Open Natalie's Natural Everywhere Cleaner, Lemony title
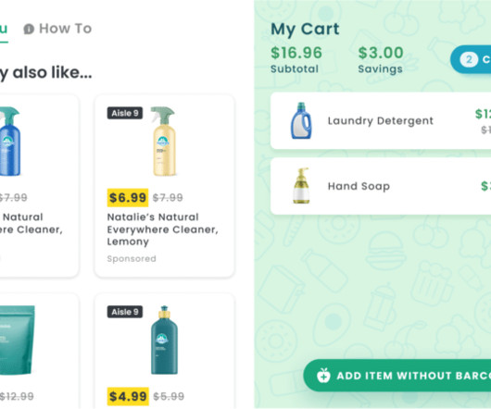Screen dimensions: 491x409 [x=162, y=229]
